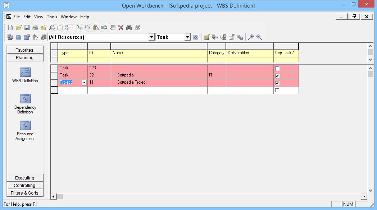Open the Tools menu
377x210 pixels.
pyautogui.click(x=52, y=17)
